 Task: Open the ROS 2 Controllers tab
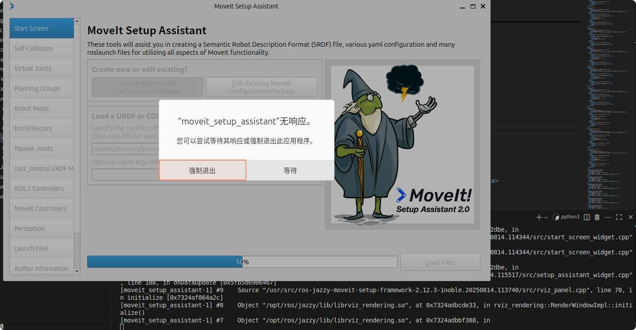[42, 188]
